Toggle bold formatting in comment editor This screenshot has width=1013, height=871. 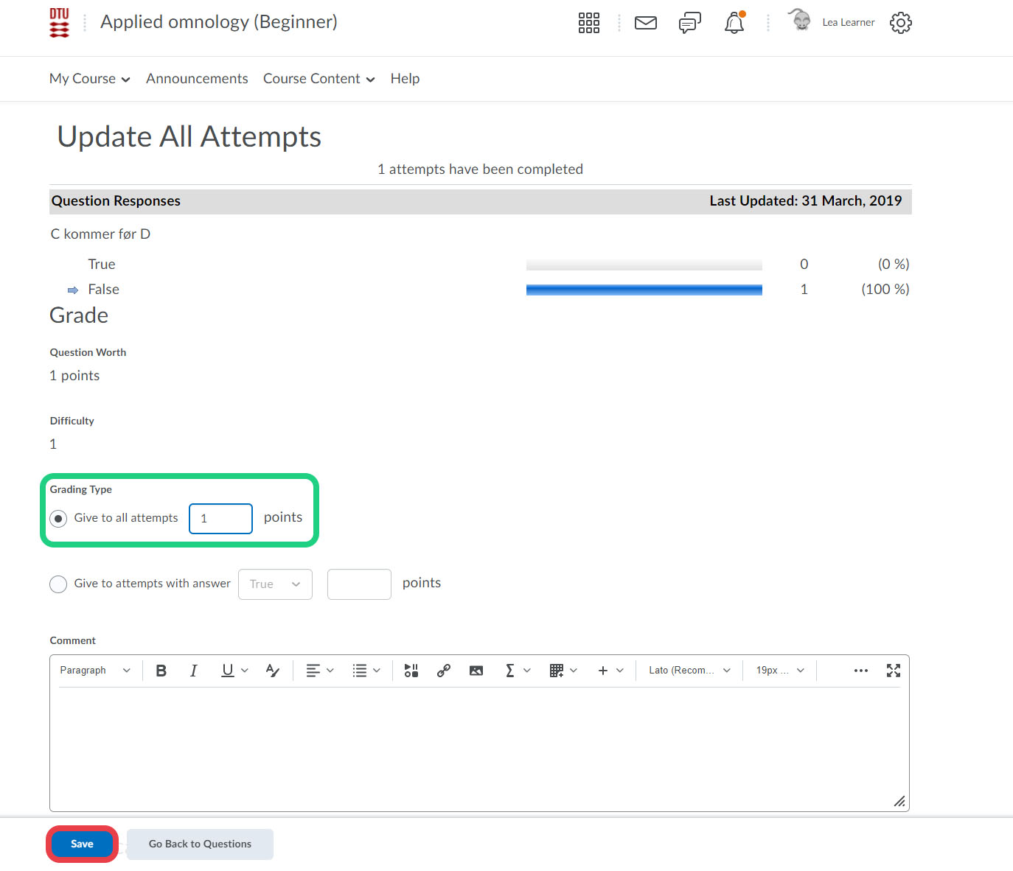pos(161,671)
